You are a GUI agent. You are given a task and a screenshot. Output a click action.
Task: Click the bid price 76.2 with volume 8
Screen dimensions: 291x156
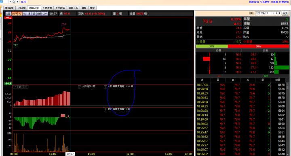[x=238, y=72]
